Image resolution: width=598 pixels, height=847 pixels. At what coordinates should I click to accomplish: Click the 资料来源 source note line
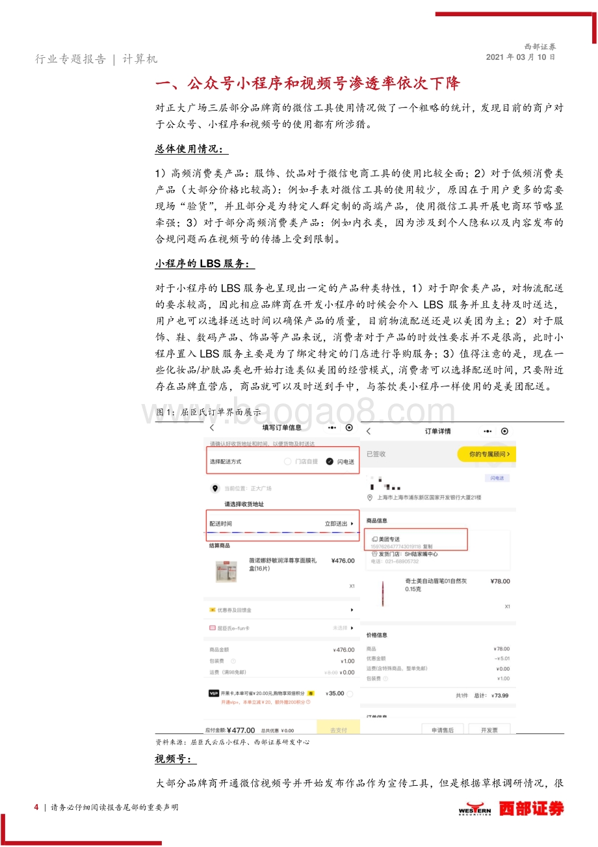click(233, 742)
